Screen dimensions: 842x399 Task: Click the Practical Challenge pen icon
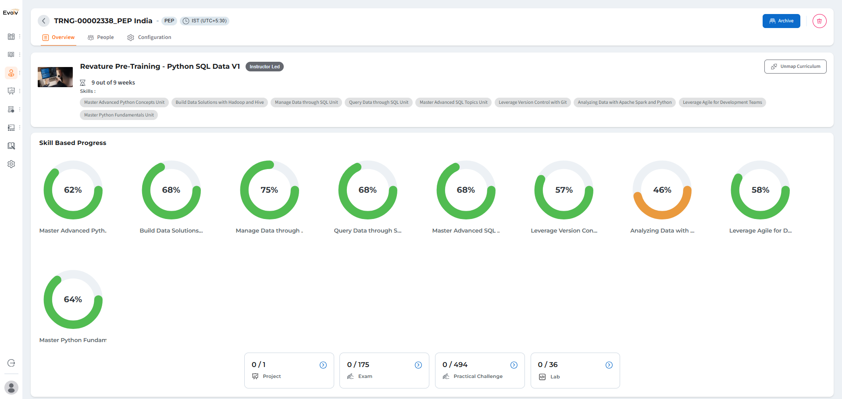[446, 376]
